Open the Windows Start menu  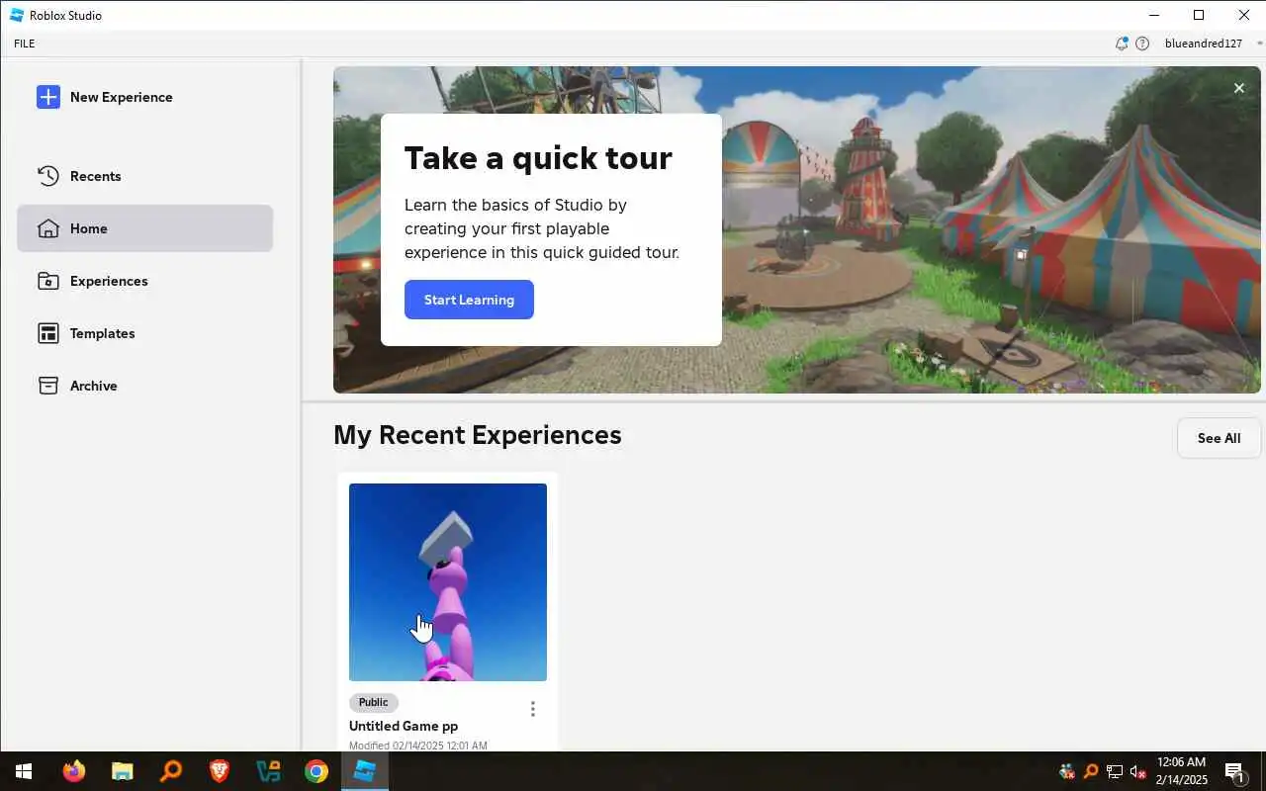[24, 771]
